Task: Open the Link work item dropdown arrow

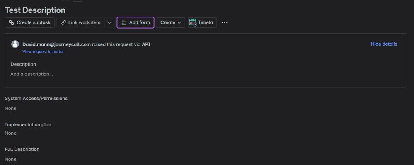Action: (x=109, y=22)
